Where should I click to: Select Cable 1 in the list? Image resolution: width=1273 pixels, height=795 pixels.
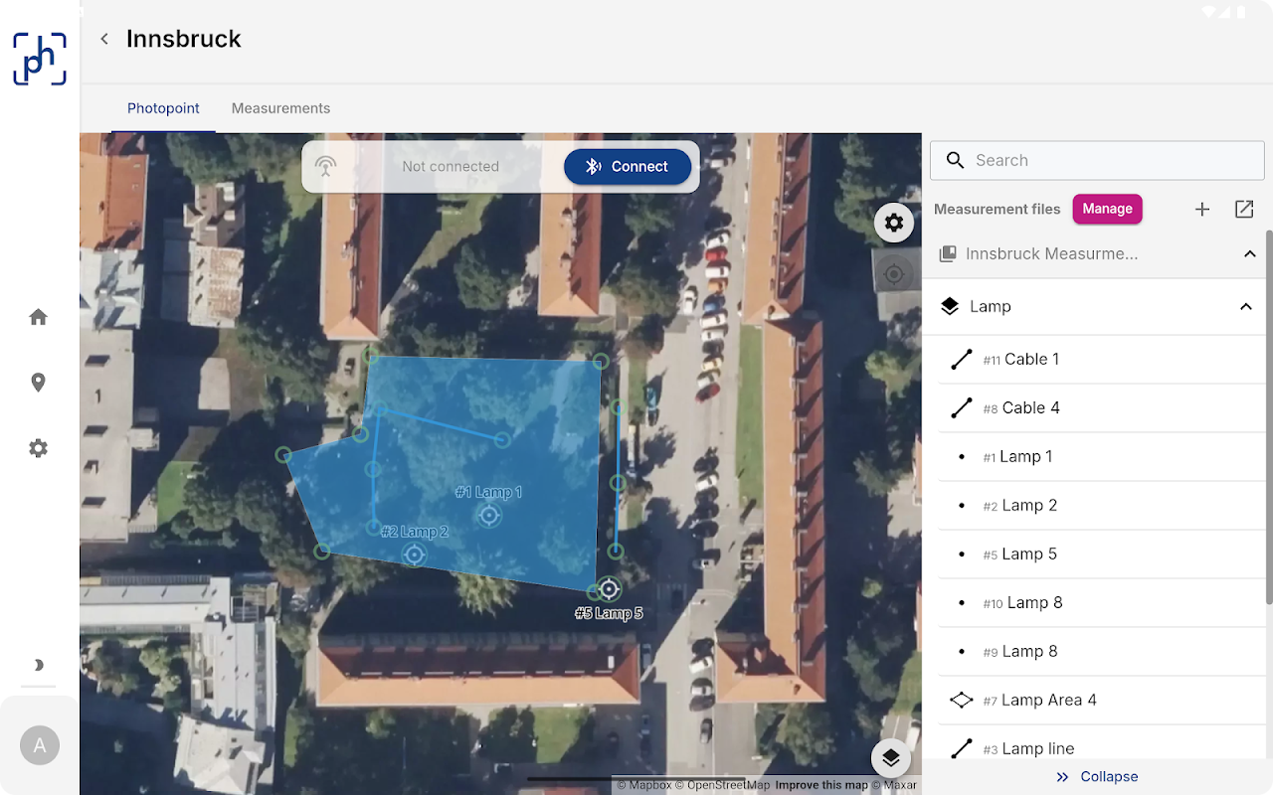click(1101, 359)
